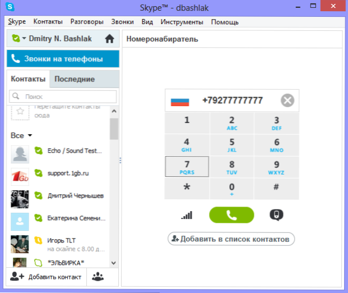Click the contact list scrollbar thumb
Image resolution: width=348 pixels, height=293 pixels.
click(x=114, y=129)
